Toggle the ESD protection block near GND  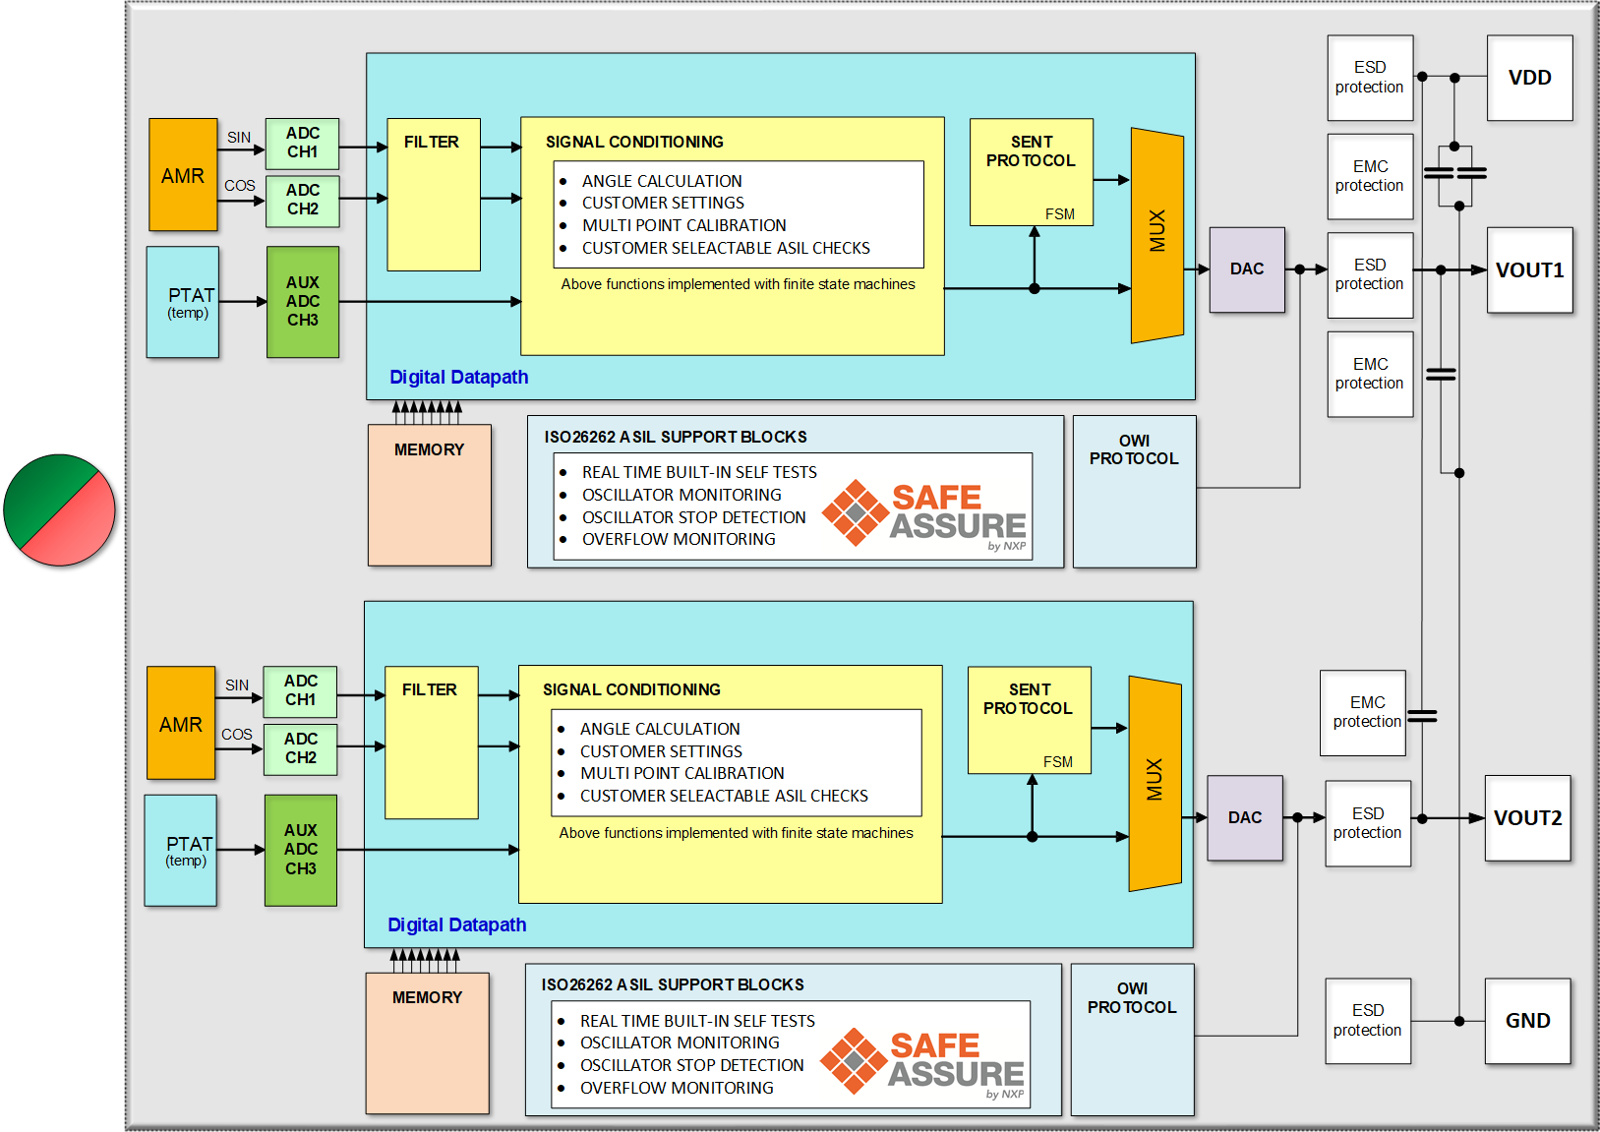click(x=1368, y=1020)
